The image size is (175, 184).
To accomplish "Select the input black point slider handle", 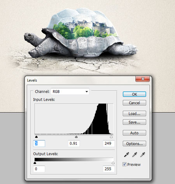I will pyautogui.click(x=36, y=137).
